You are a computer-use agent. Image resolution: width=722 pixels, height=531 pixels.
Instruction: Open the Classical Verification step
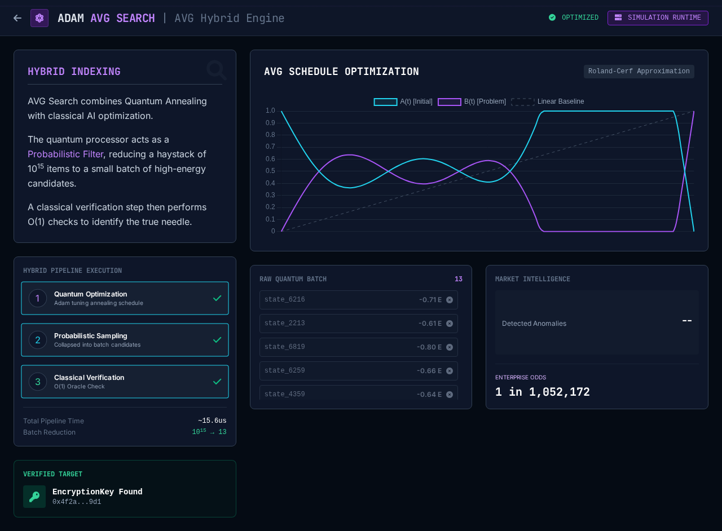125,382
